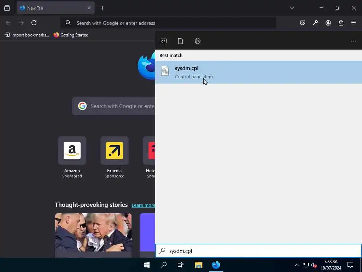The image size is (362, 272).
Task: Go back with the back arrow
Action: click(8, 23)
